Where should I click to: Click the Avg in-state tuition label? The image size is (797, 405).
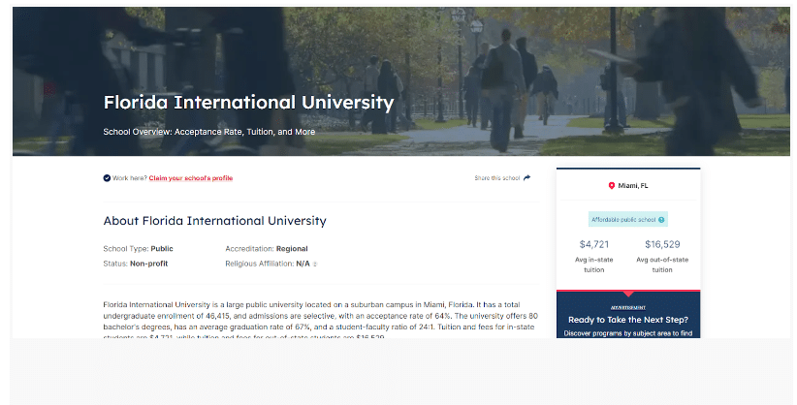(x=593, y=265)
